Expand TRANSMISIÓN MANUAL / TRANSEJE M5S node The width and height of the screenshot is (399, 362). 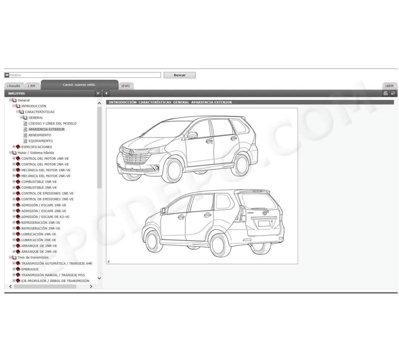(13, 275)
